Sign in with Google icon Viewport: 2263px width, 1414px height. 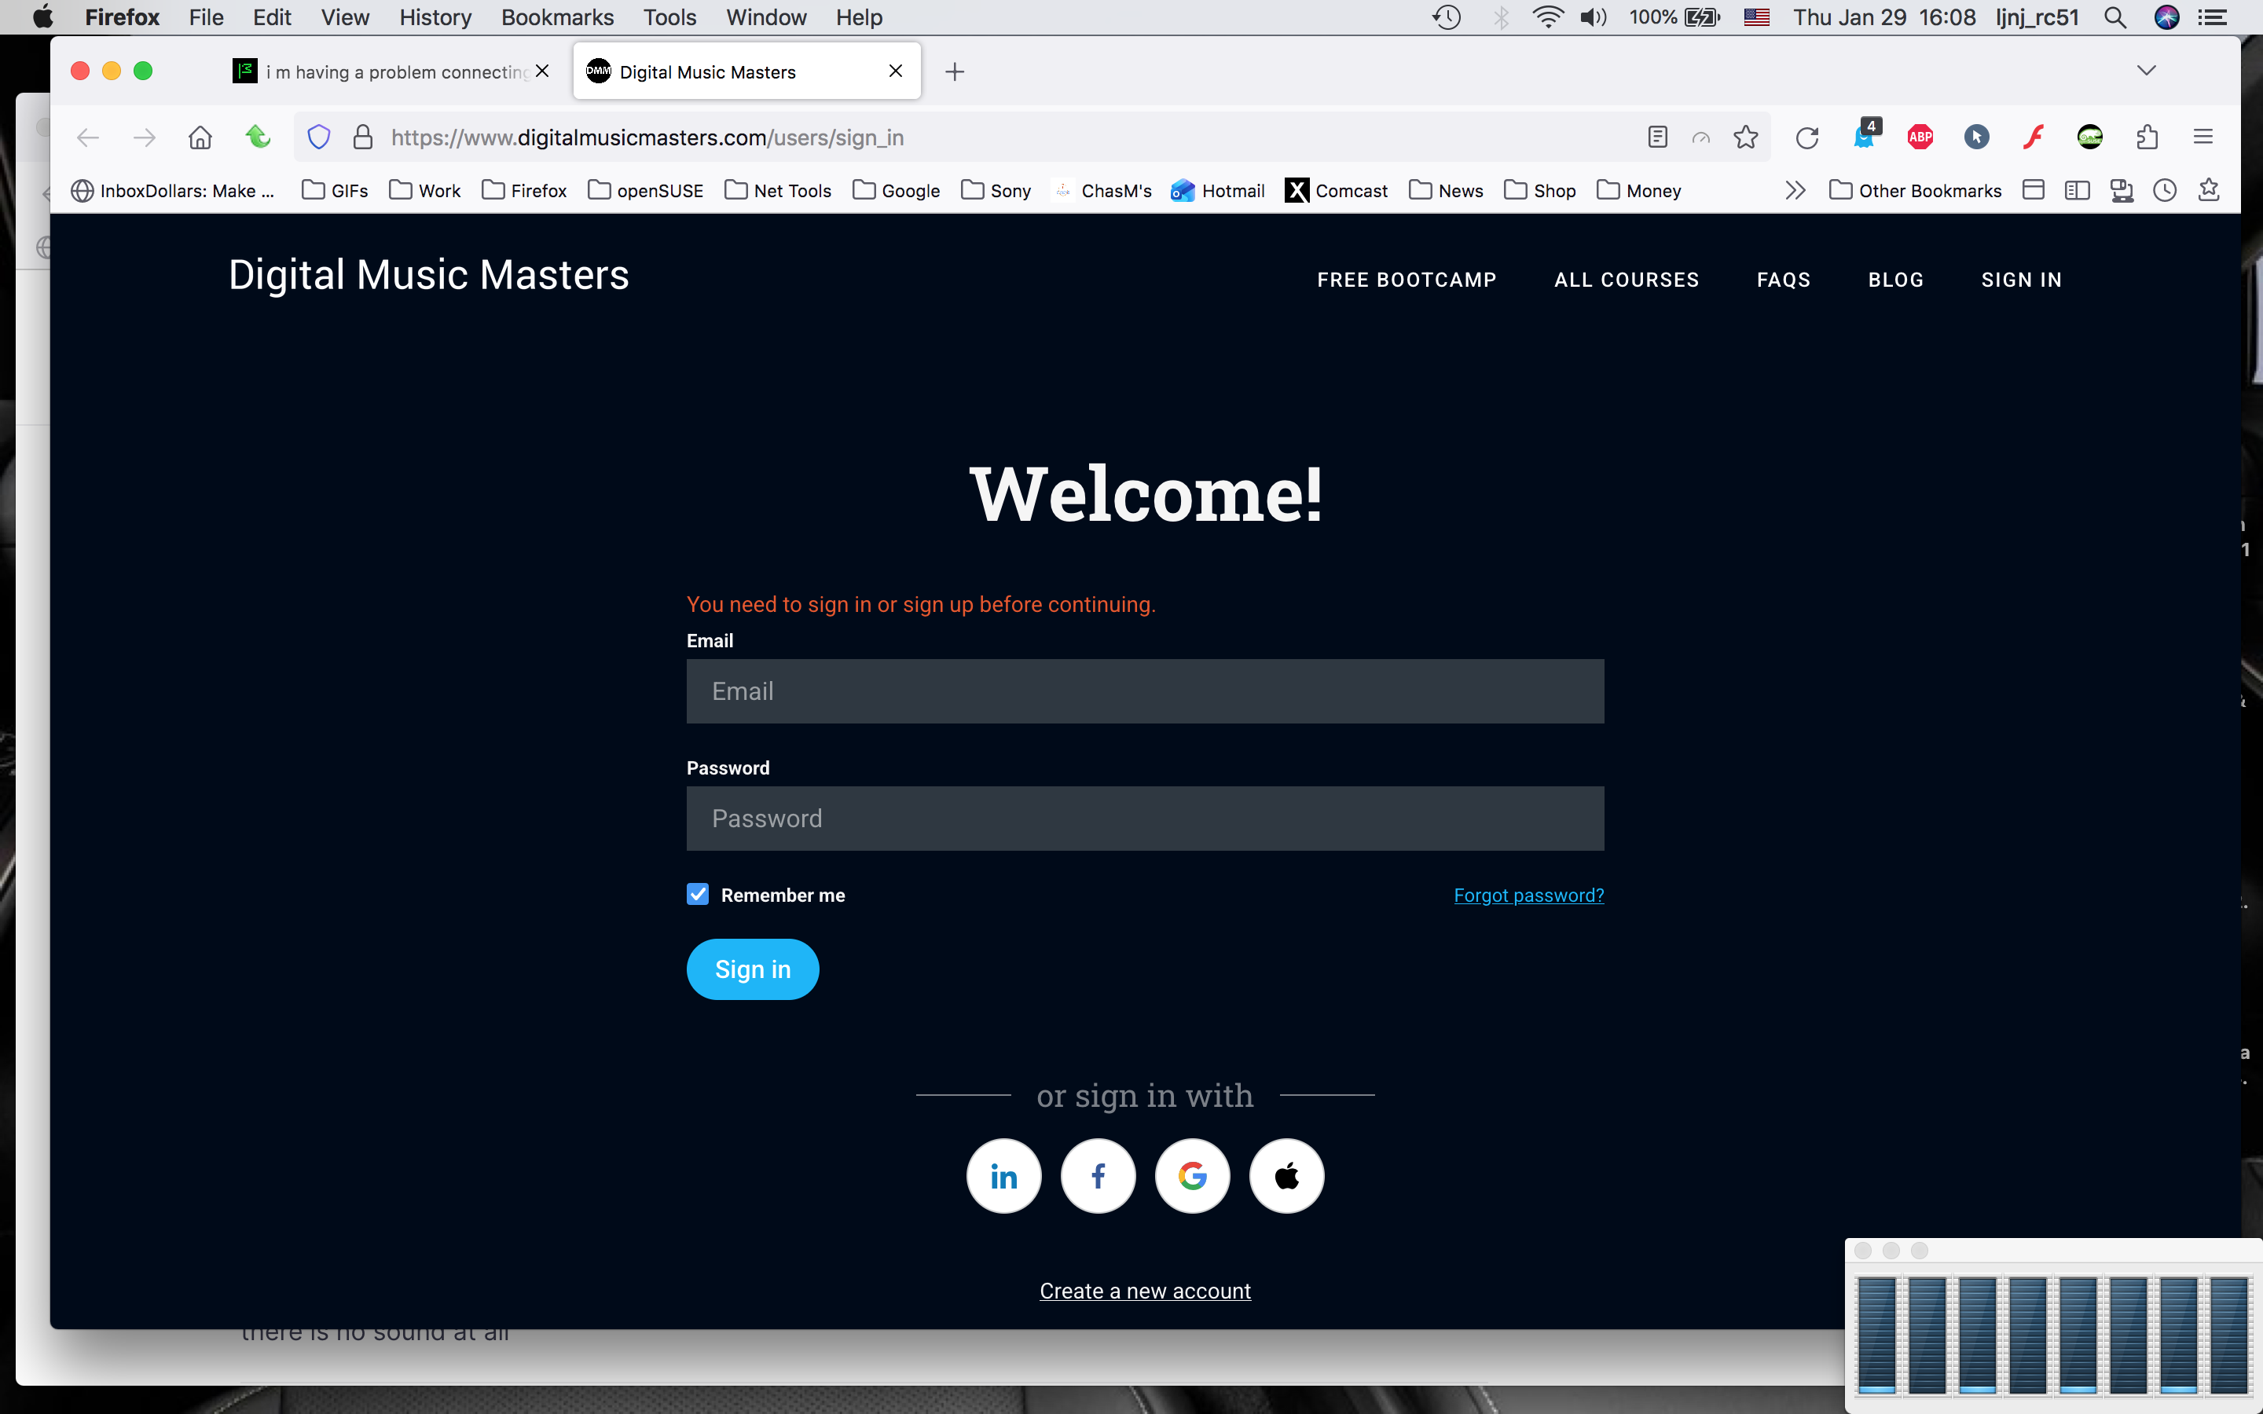click(1192, 1175)
